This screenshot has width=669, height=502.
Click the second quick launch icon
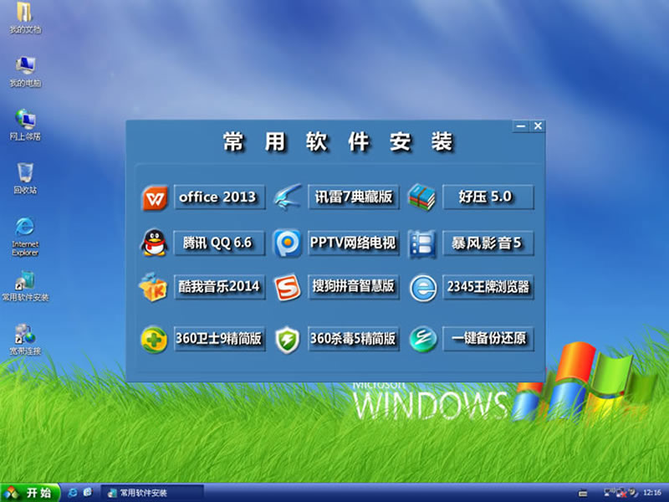tap(88, 493)
